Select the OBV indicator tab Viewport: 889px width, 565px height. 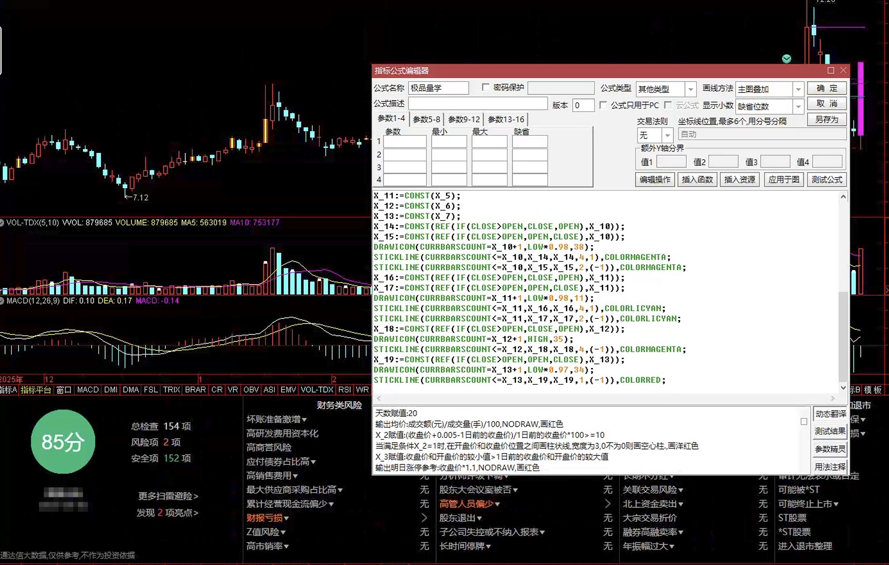click(251, 390)
